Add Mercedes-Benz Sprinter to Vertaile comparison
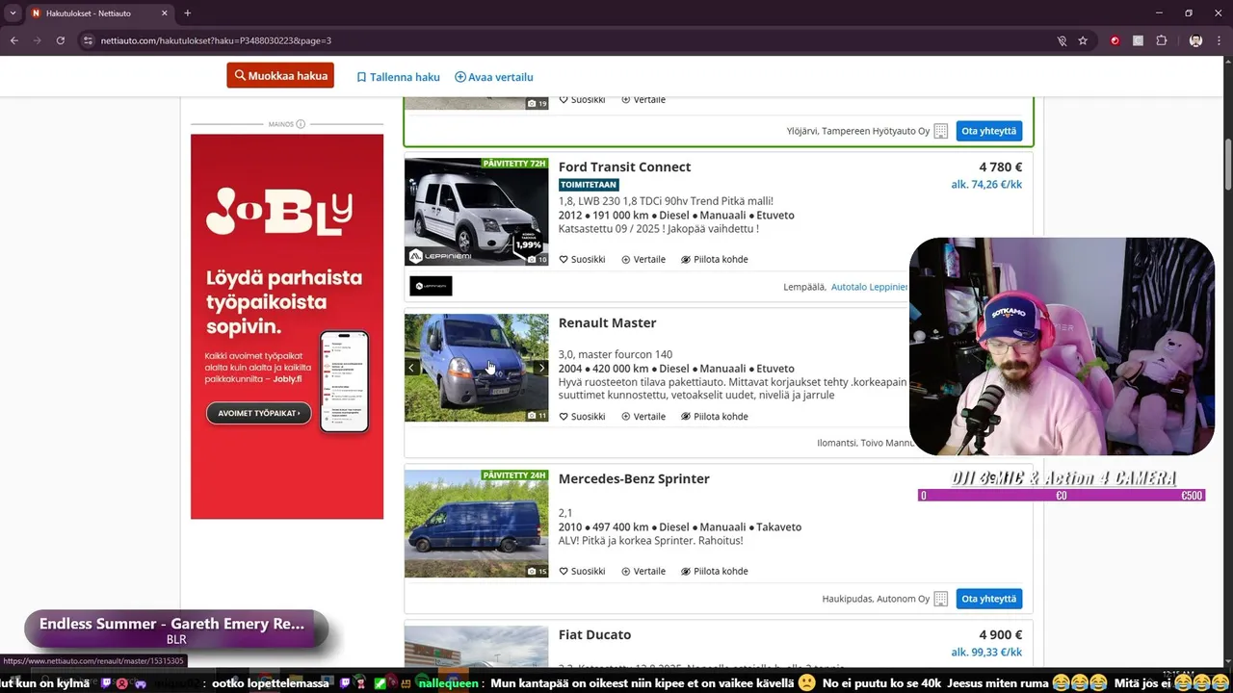The width and height of the screenshot is (1233, 693). pyautogui.click(x=643, y=571)
